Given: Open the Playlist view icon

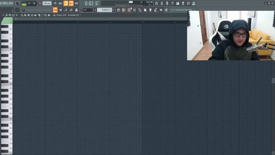Looking at the screenshot, I should pyautogui.click(x=119, y=10).
